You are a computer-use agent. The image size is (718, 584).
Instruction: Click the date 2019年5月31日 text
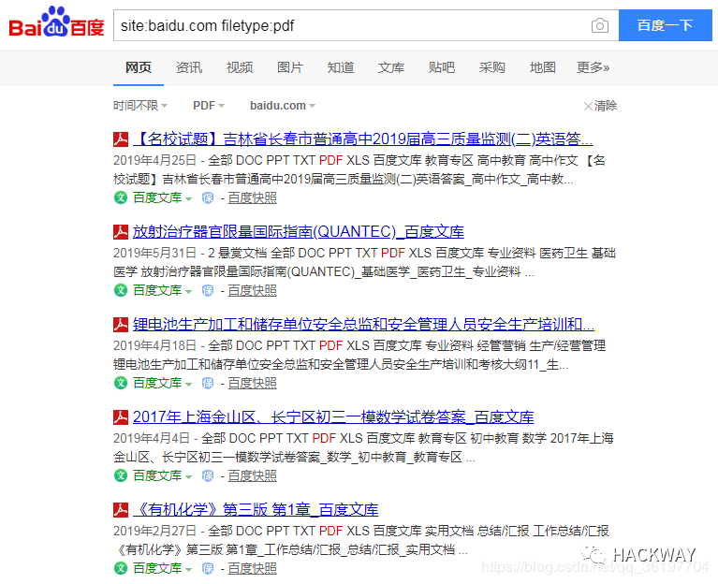pyautogui.click(x=154, y=253)
